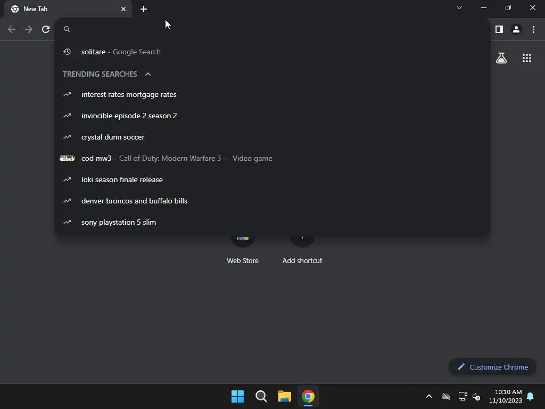Screen dimensions: 545x409
Task: Select crystal dunn soccer suggestion
Action: click(272, 137)
